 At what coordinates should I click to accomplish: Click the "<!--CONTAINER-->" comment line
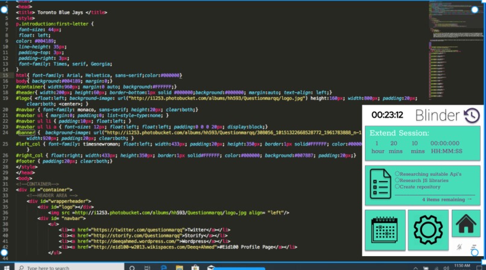coord(37,184)
